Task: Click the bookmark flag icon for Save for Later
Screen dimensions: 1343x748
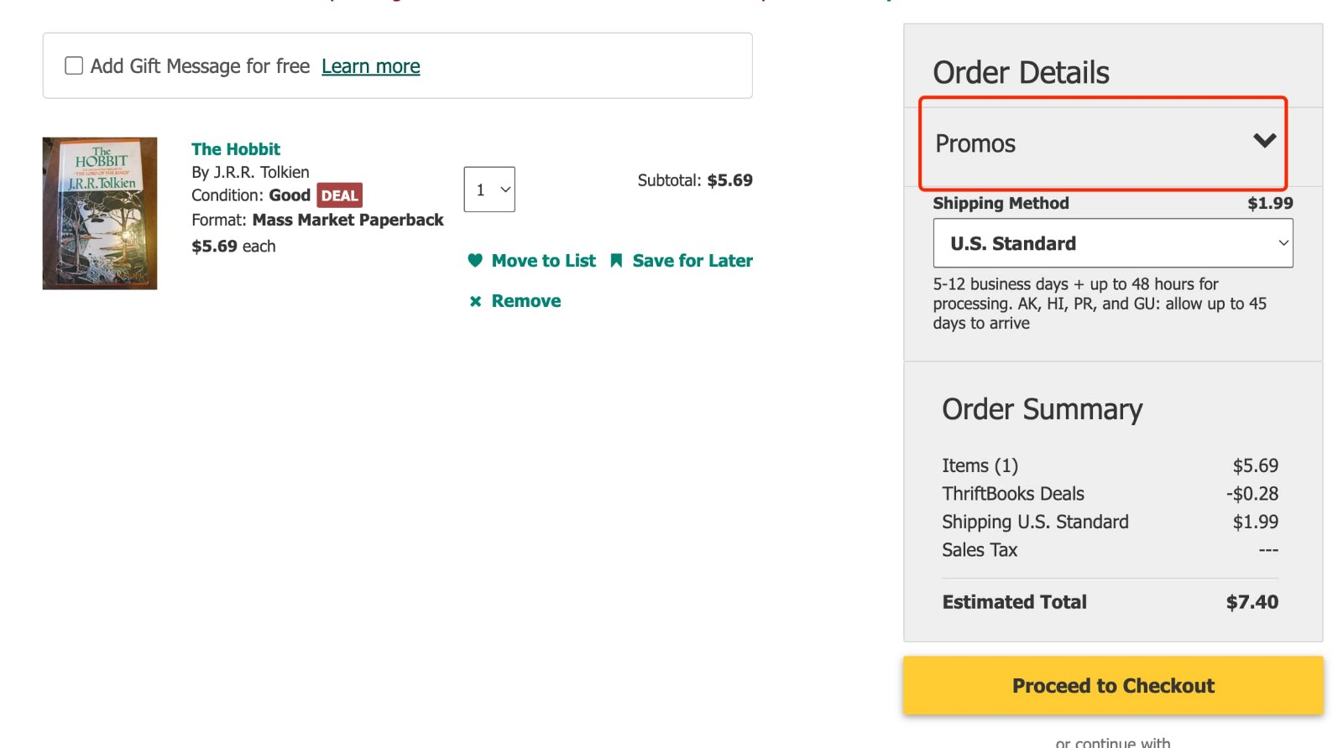Action: point(617,261)
